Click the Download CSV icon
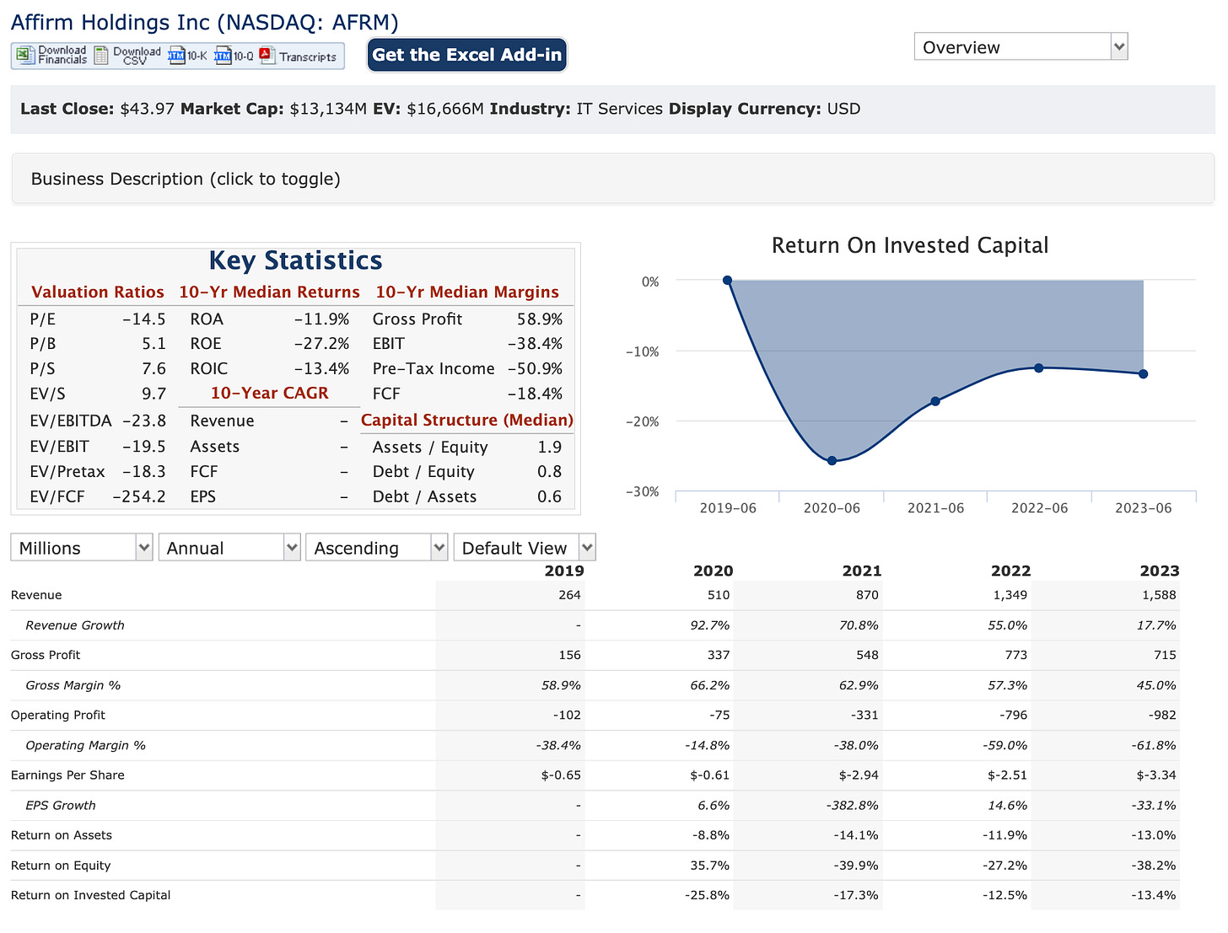 [102, 56]
